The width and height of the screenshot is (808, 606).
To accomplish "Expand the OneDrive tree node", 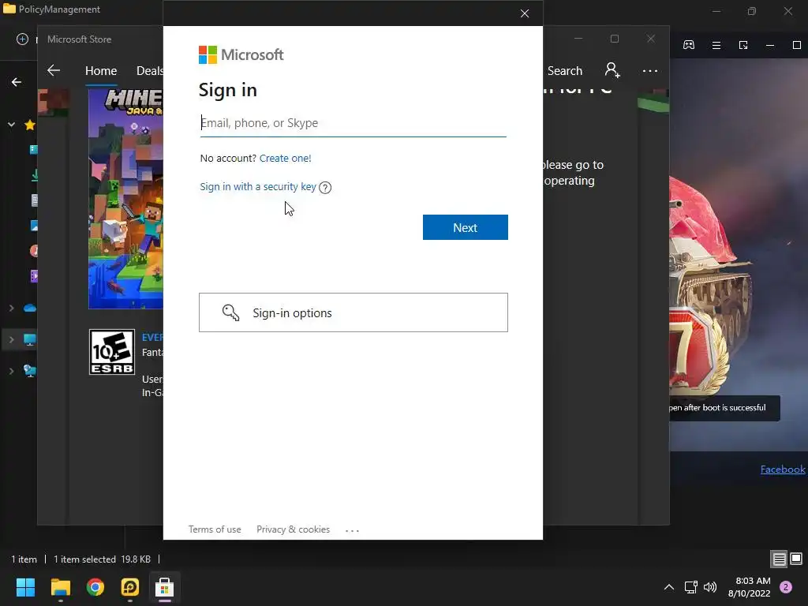I will pos(11,309).
